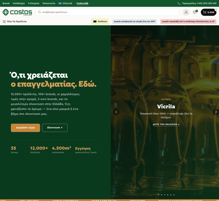The width and height of the screenshot is (219, 201).
Task: Click the search magnifier icon
Action: coord(39,12)
